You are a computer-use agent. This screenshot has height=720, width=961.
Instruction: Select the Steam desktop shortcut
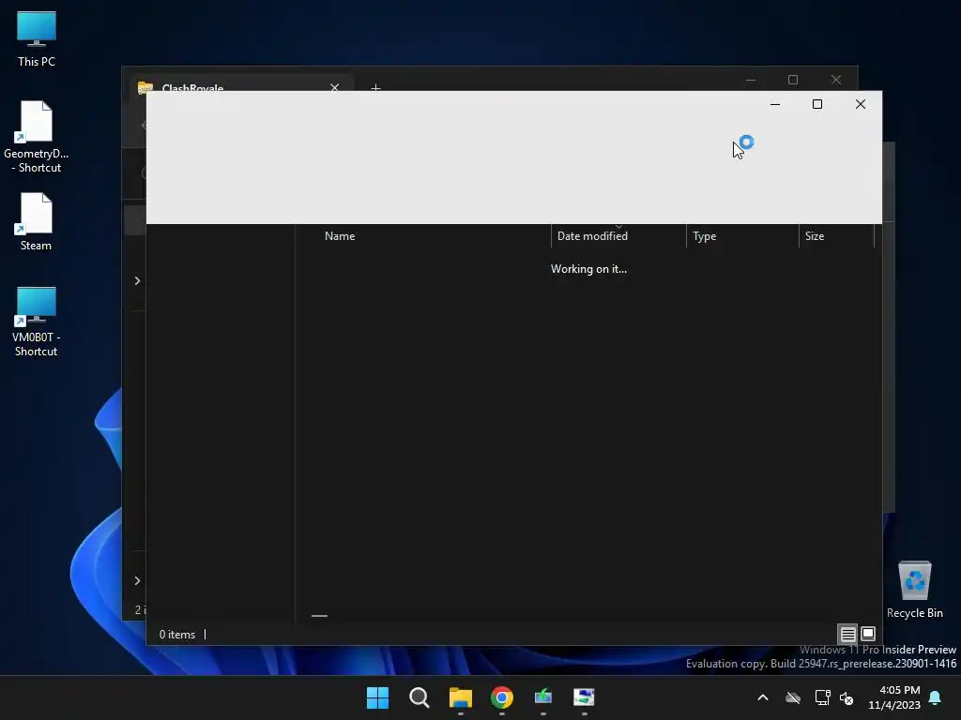pos(37,221)
